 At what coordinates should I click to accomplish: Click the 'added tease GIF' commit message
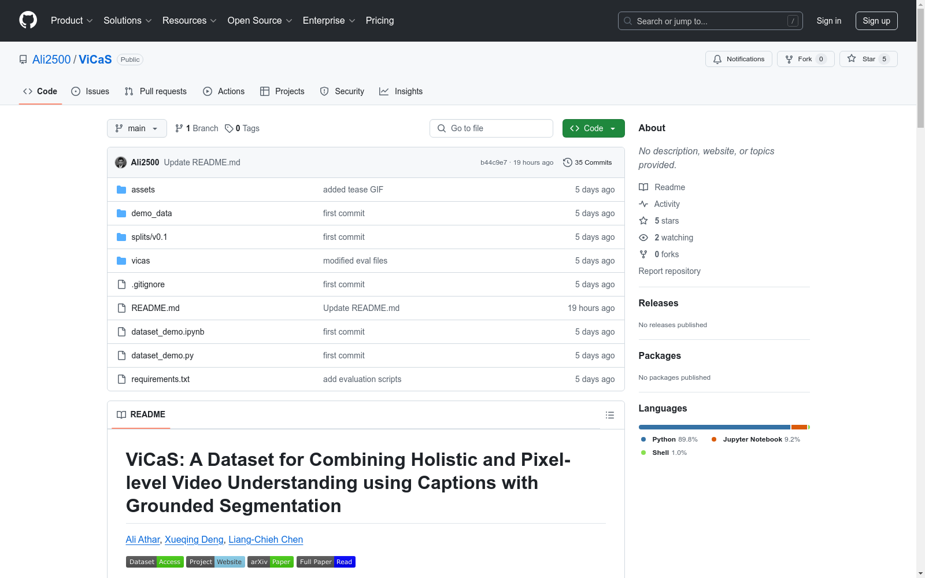(353, 190)
